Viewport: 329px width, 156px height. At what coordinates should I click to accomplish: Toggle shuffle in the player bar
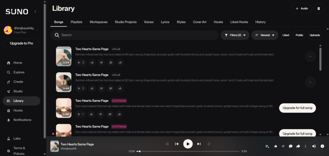click(167, 144)
